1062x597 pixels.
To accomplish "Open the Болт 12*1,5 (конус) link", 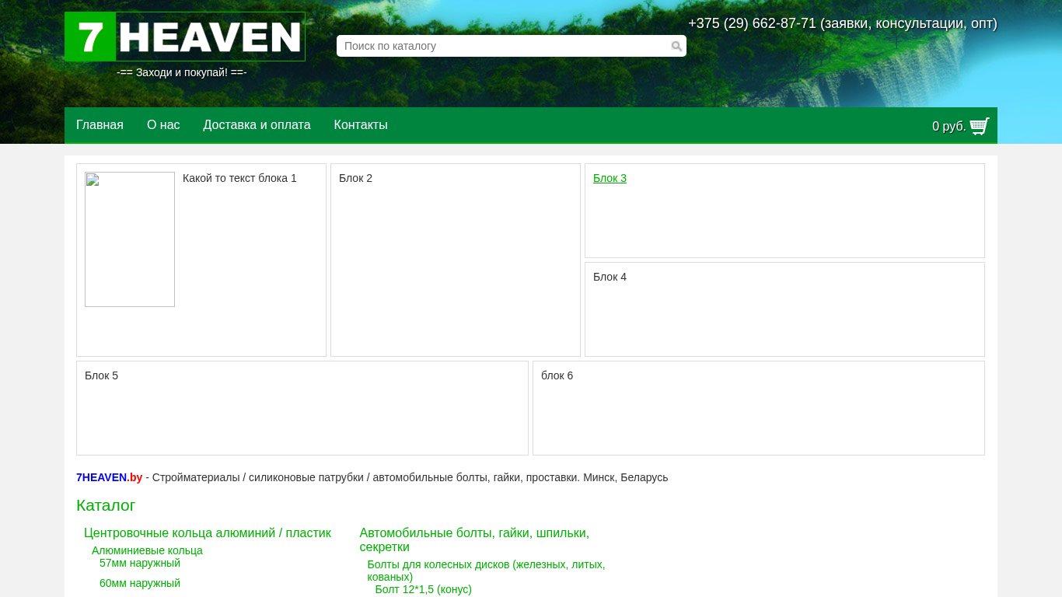I will click(423, 589).
